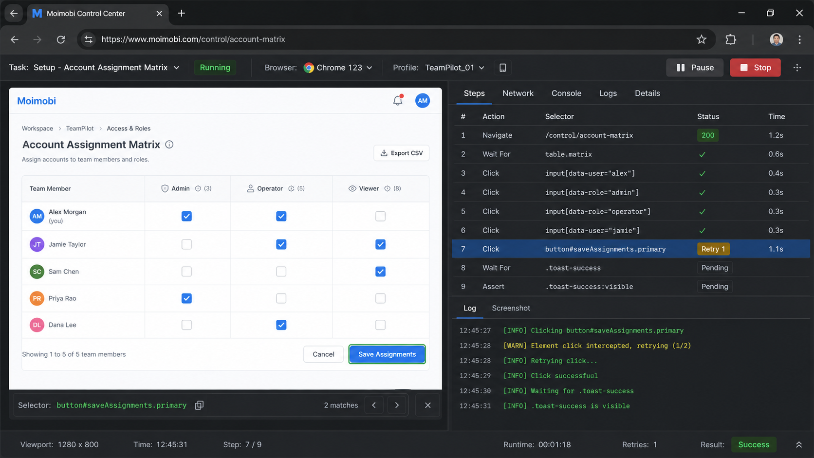Click the info icon next to Viewer column

point(388,188)
